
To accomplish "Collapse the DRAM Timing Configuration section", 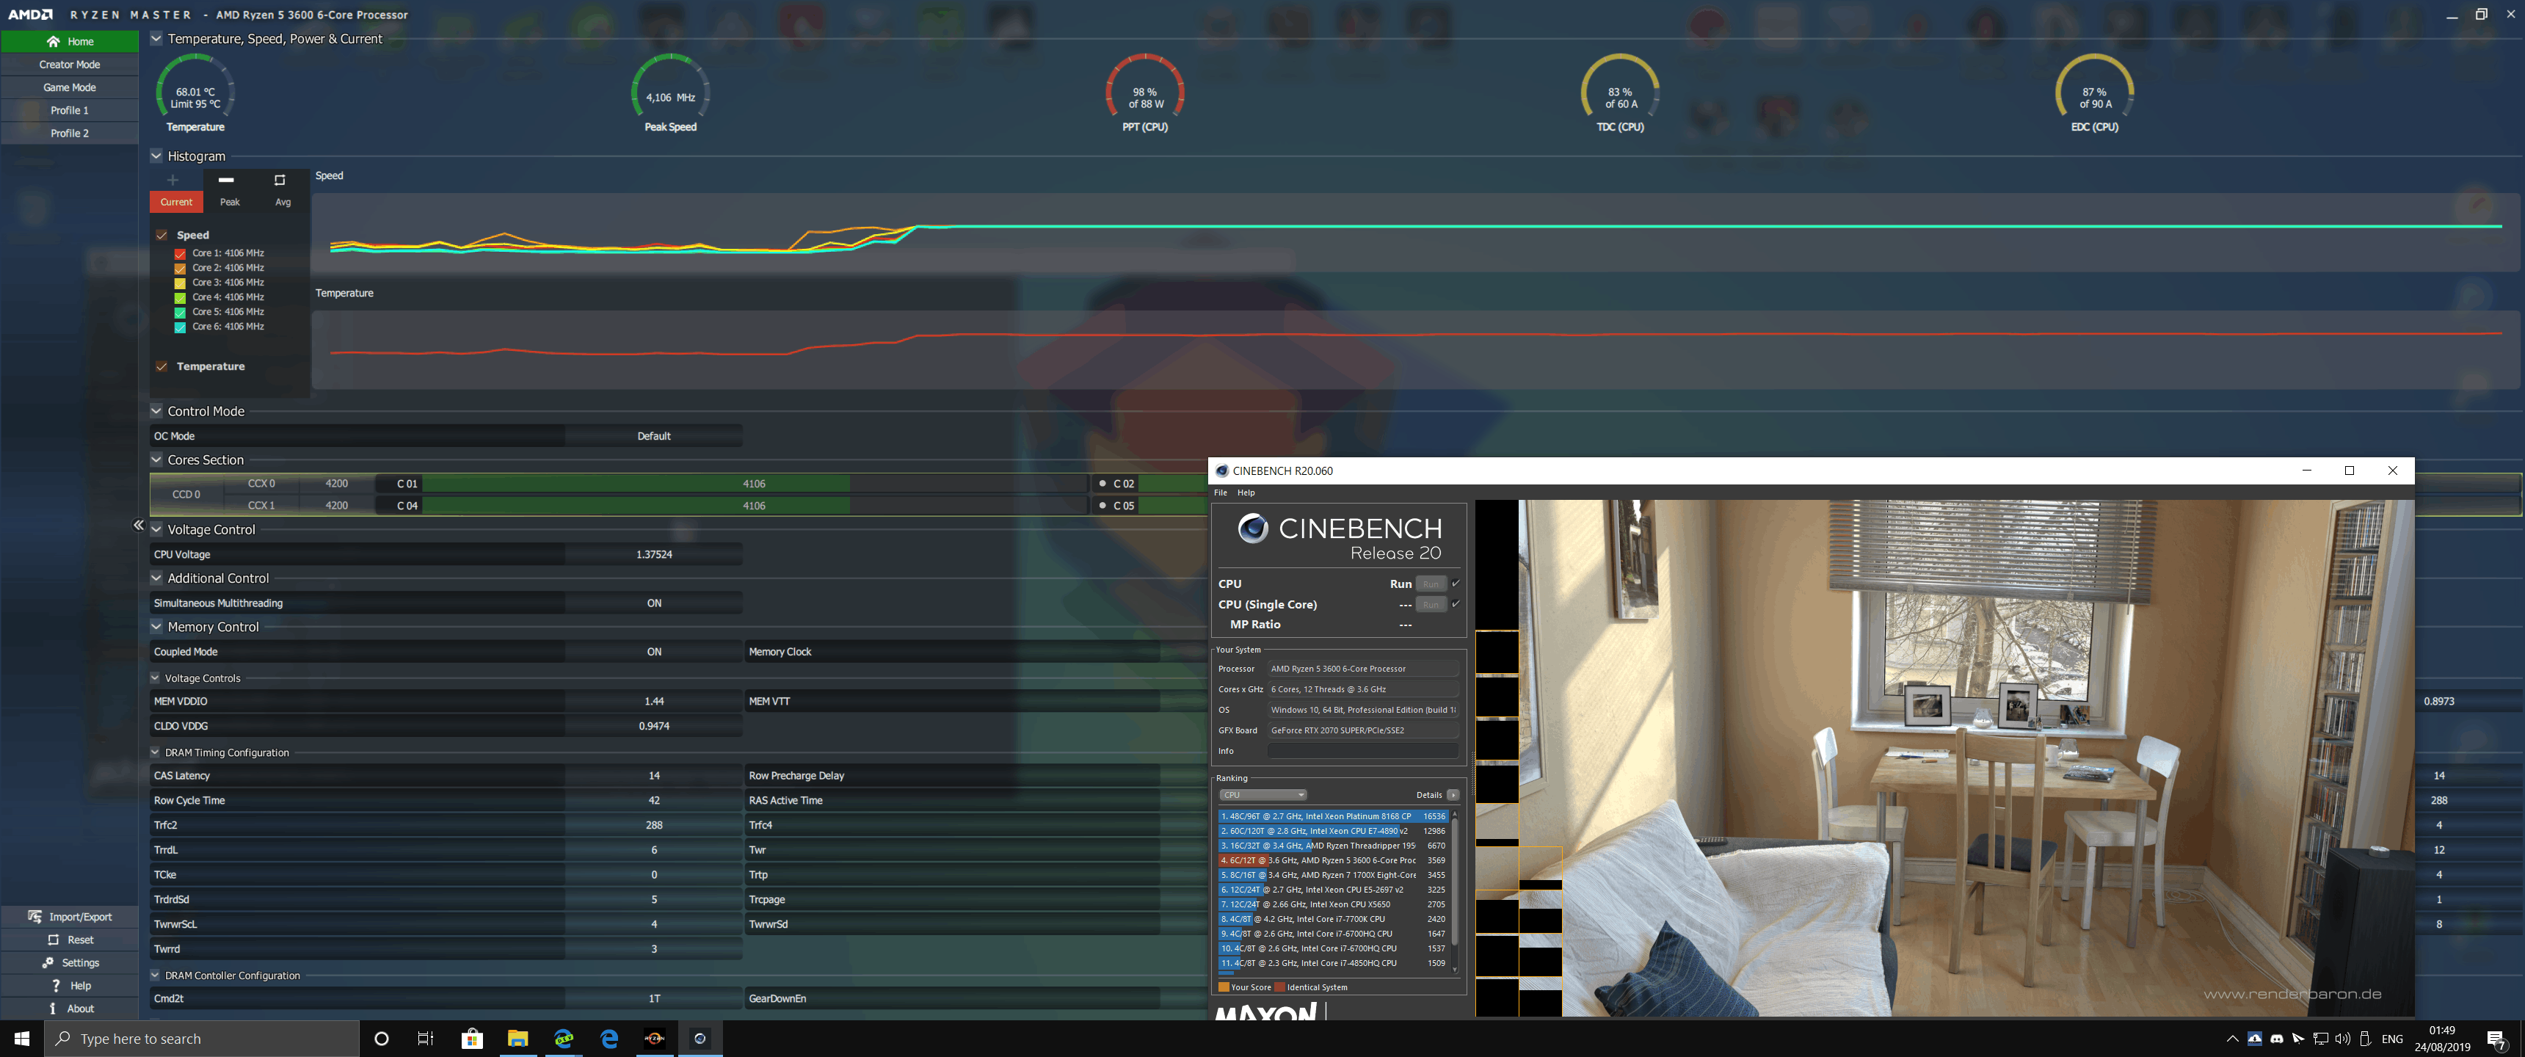I will tap(155, 752).
